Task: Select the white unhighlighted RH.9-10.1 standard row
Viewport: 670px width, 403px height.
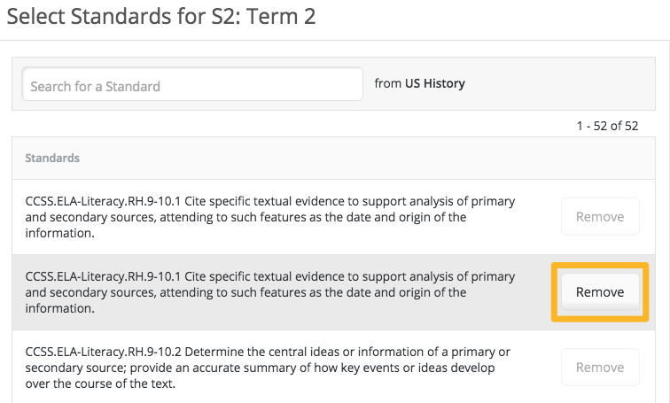Action: (333, 217)
